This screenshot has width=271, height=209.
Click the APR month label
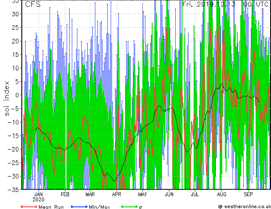(x=117, y=194)
